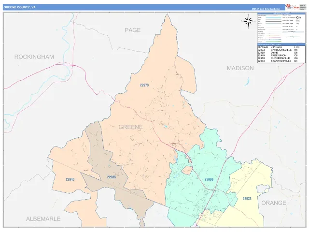Viewport: 309px width, 232px height.
Task: Click FREE UNION in the ZIP index table
Action: 279,55
